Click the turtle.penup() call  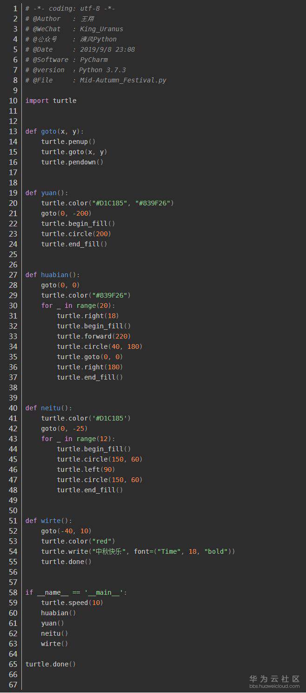[x=68, y=142]
